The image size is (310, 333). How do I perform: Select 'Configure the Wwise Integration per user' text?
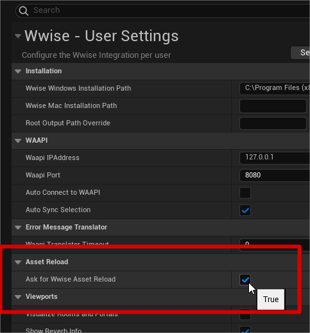(x=96, y=55)
